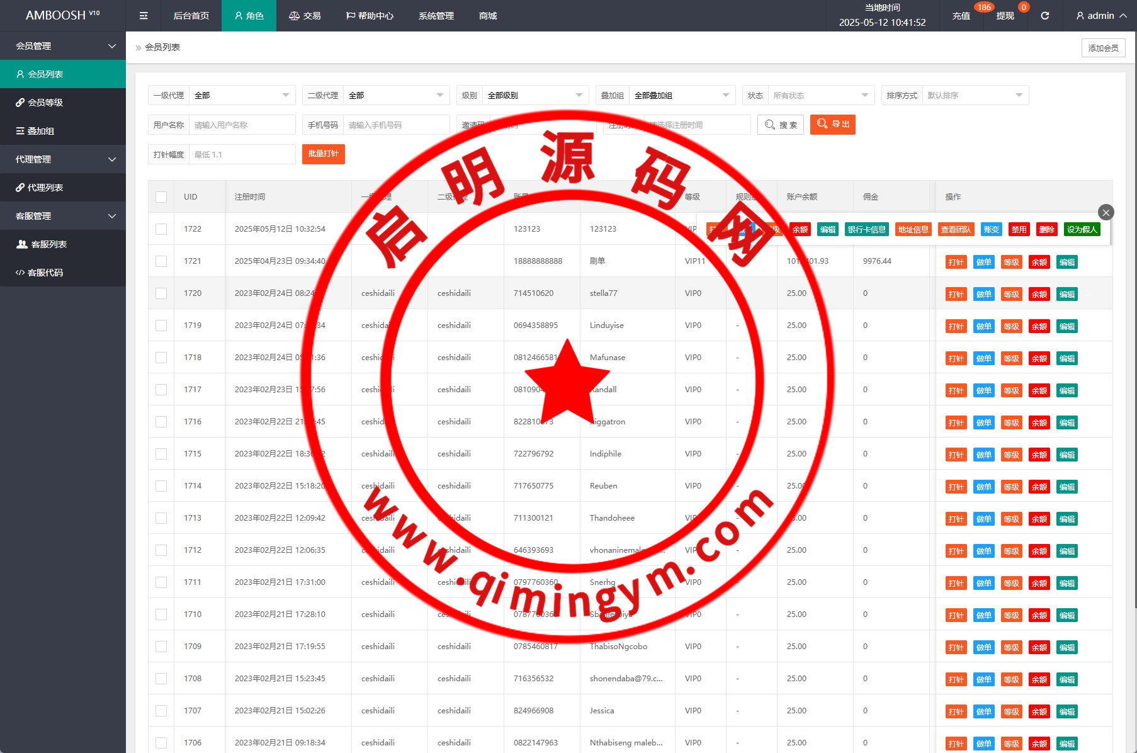Tick the select-all checkbox in table header

(161, 197)
